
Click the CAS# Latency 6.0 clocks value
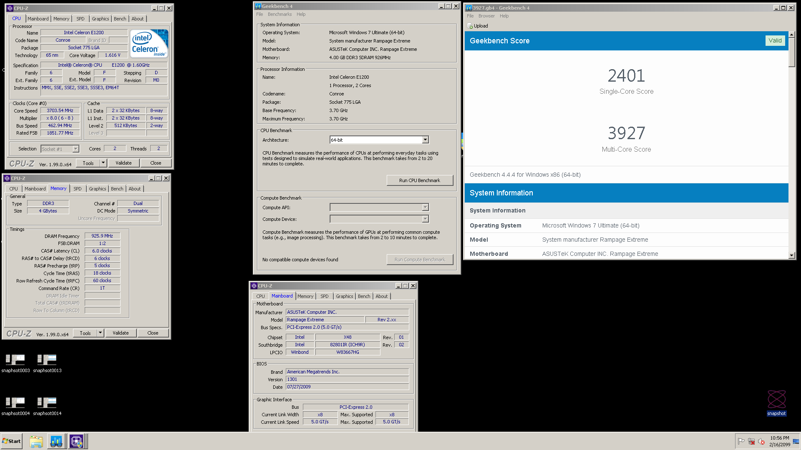tap(102, 251)
